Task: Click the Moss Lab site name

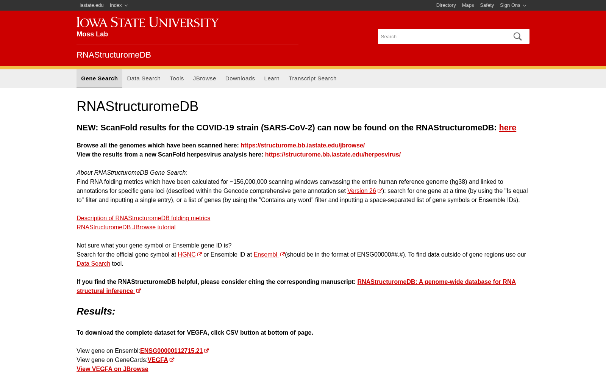Action: (92, 34)
